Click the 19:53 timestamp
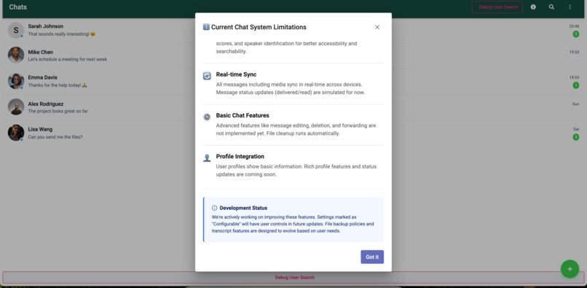This screenshot has width=587, height=288. pos(575,52)
